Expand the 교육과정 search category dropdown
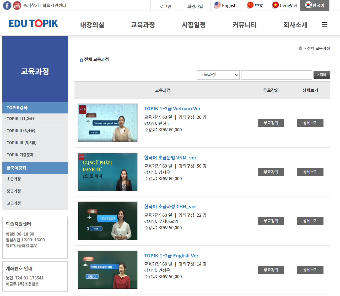340x296 pixels. [218, 75]
